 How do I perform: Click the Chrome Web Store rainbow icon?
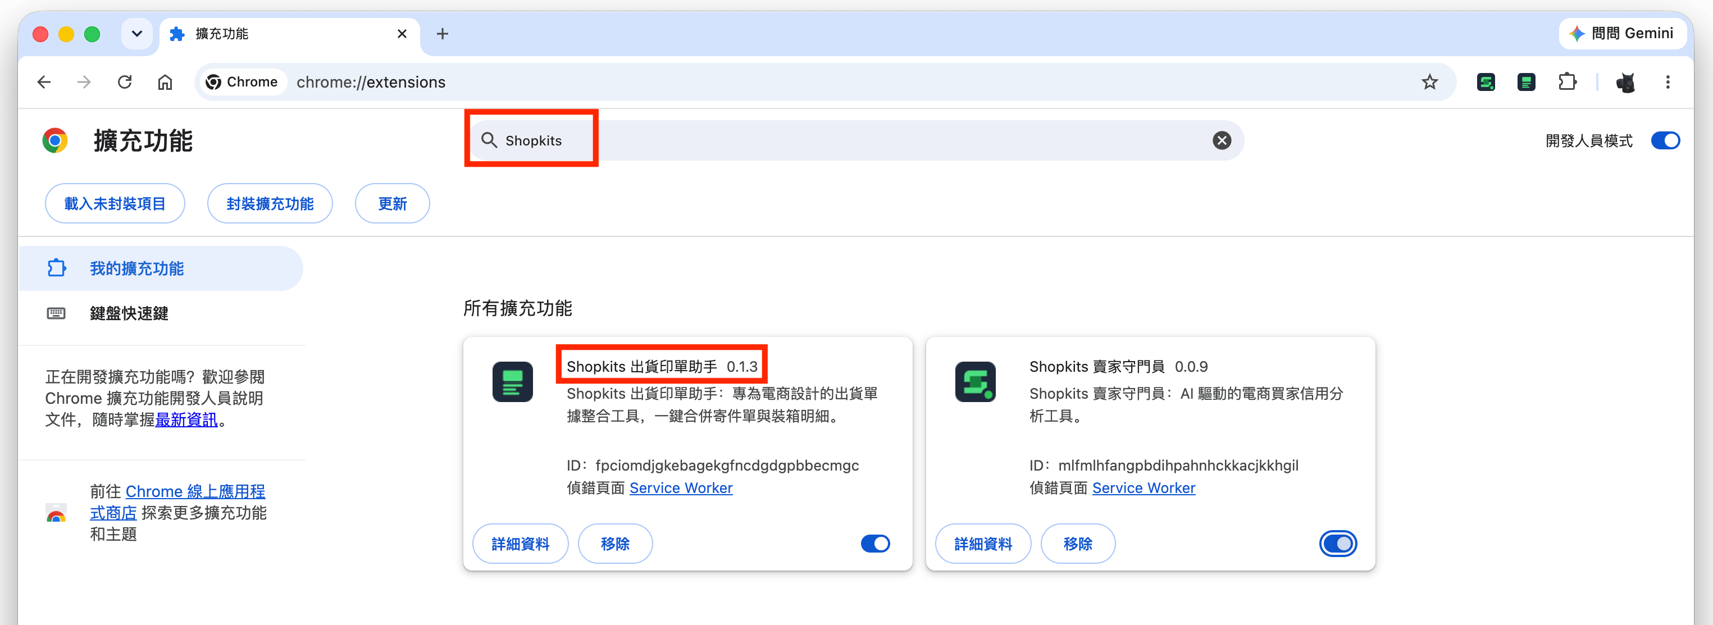[x=56, y=513]
